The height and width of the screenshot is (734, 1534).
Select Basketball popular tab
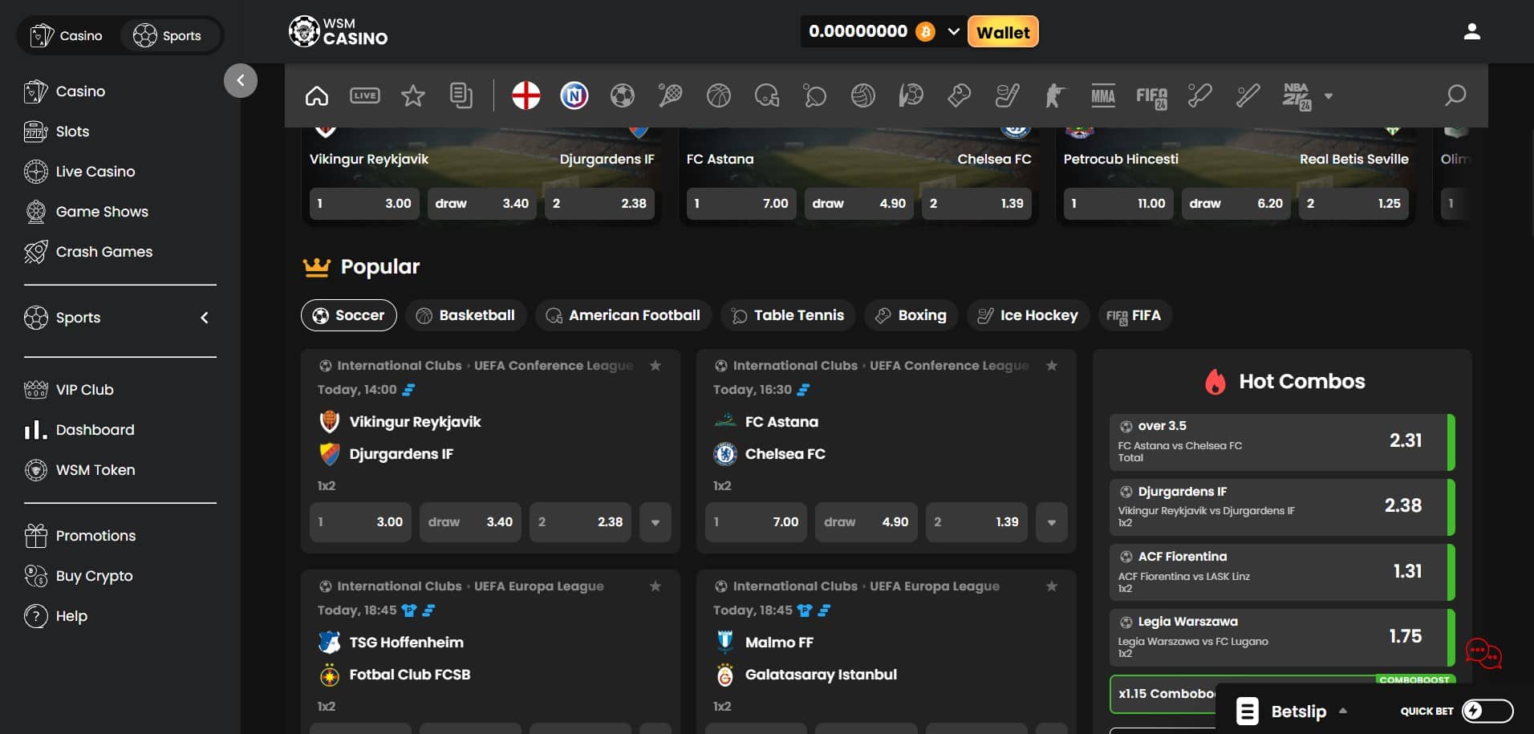(466, 315)
